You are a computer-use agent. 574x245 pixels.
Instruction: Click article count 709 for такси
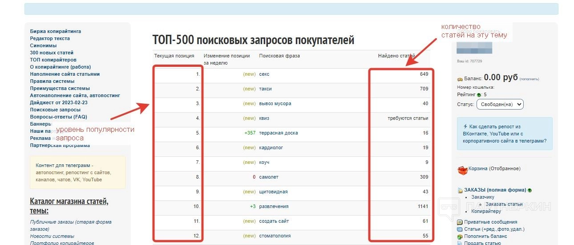[x=424, y=89]
